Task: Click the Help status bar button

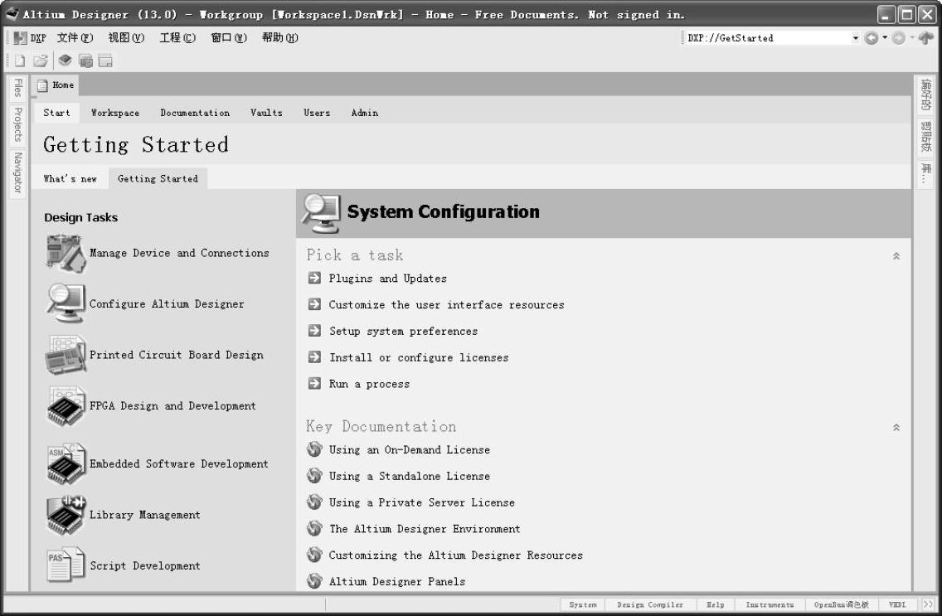Action: (715, 604)
